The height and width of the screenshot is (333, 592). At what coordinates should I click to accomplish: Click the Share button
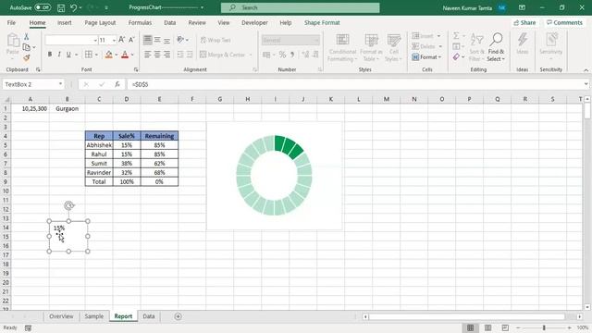524,22
